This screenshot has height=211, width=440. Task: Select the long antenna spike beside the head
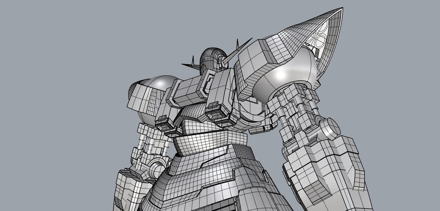[x=238, y=51]
